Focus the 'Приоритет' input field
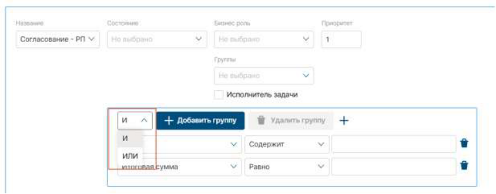496x194 pixels. (x=341, y=40)
